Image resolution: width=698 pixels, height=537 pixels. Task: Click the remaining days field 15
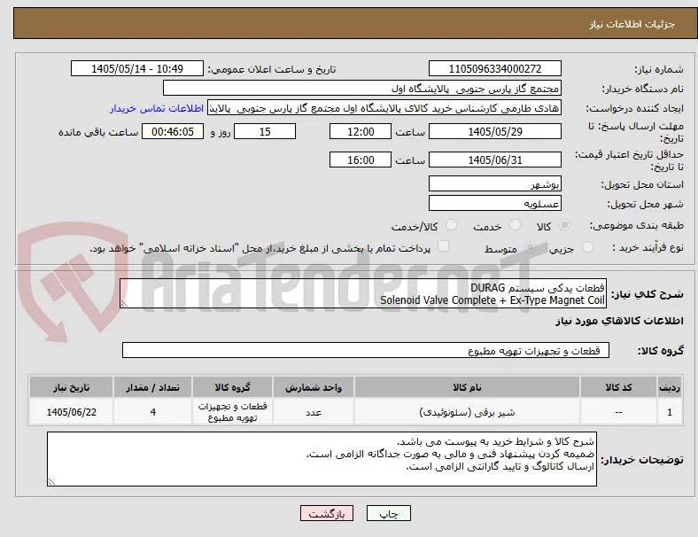(x=265, y=132)
